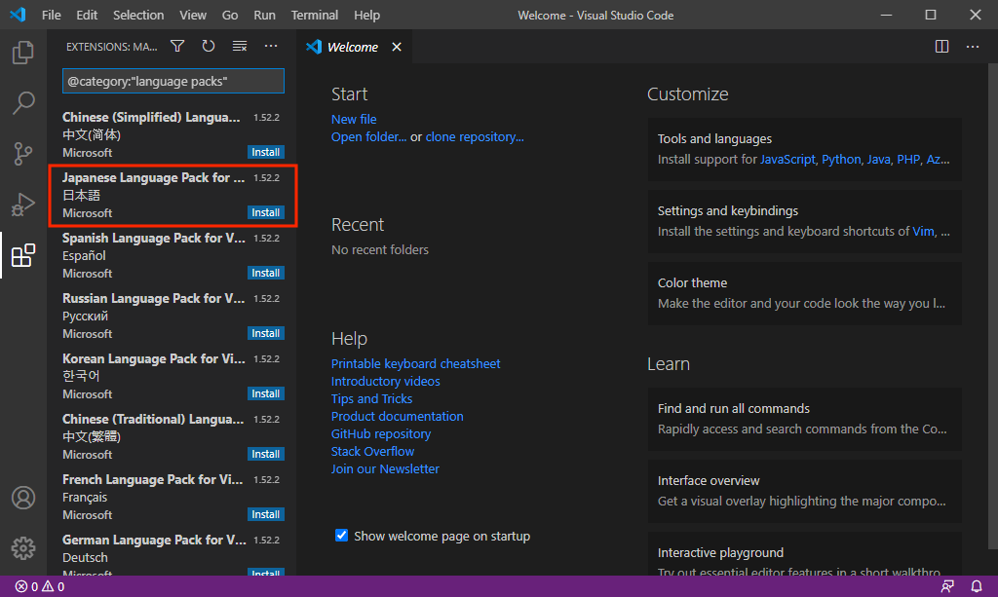Open the Go menu
Viewport: 998px width, 597px height.
pos(230,15)
